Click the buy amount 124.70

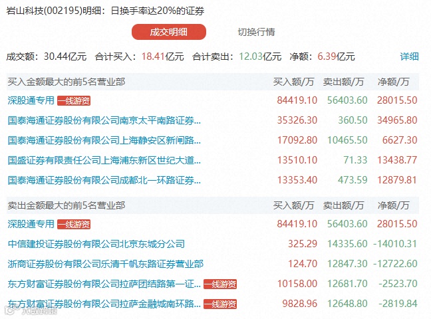(303, 264)
